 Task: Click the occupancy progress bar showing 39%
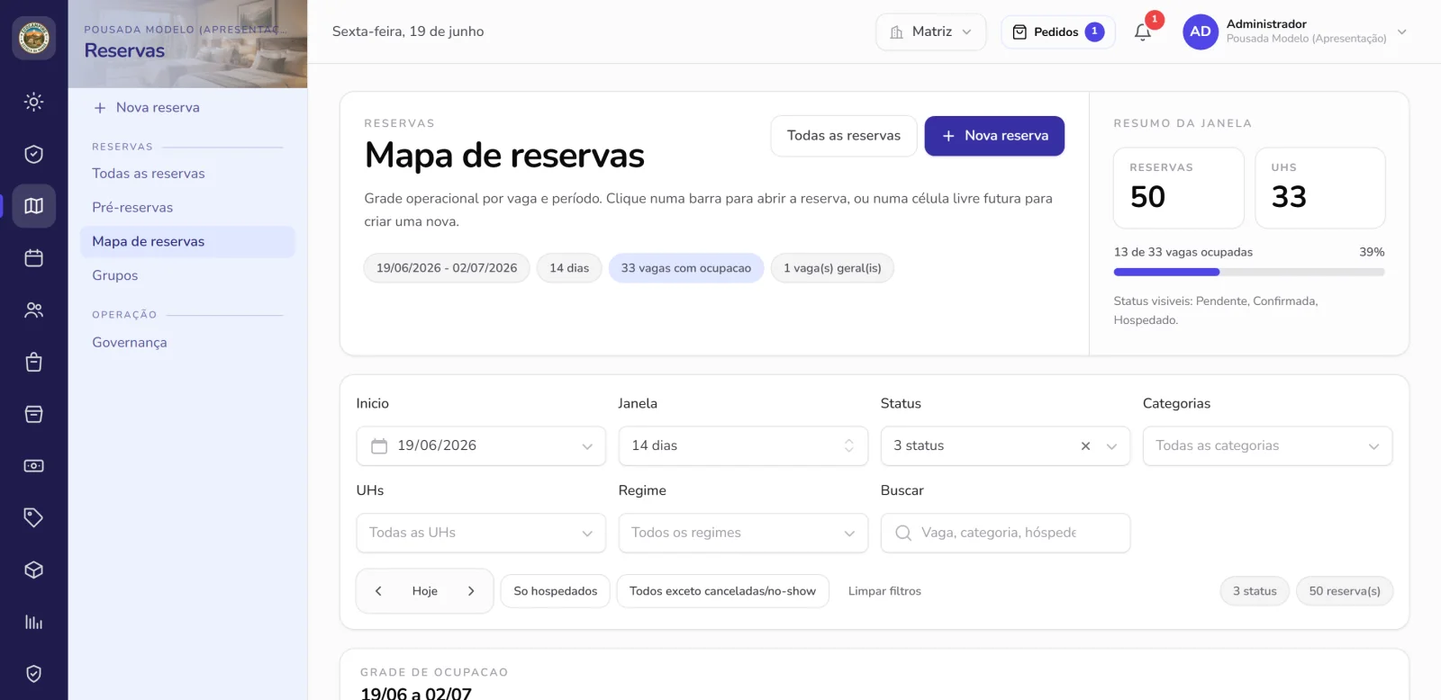[1249, 272]
